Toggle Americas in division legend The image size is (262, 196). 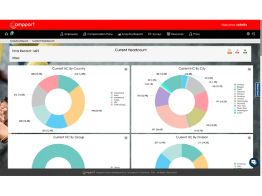[x=240, y=164]
